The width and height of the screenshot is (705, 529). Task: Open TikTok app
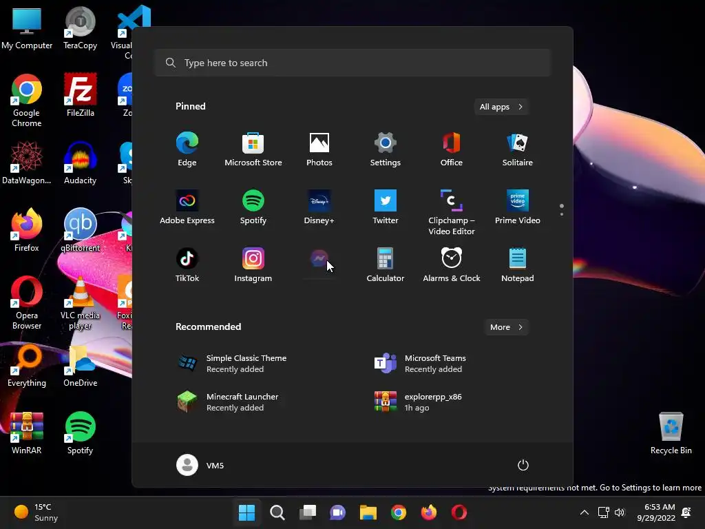187,265
